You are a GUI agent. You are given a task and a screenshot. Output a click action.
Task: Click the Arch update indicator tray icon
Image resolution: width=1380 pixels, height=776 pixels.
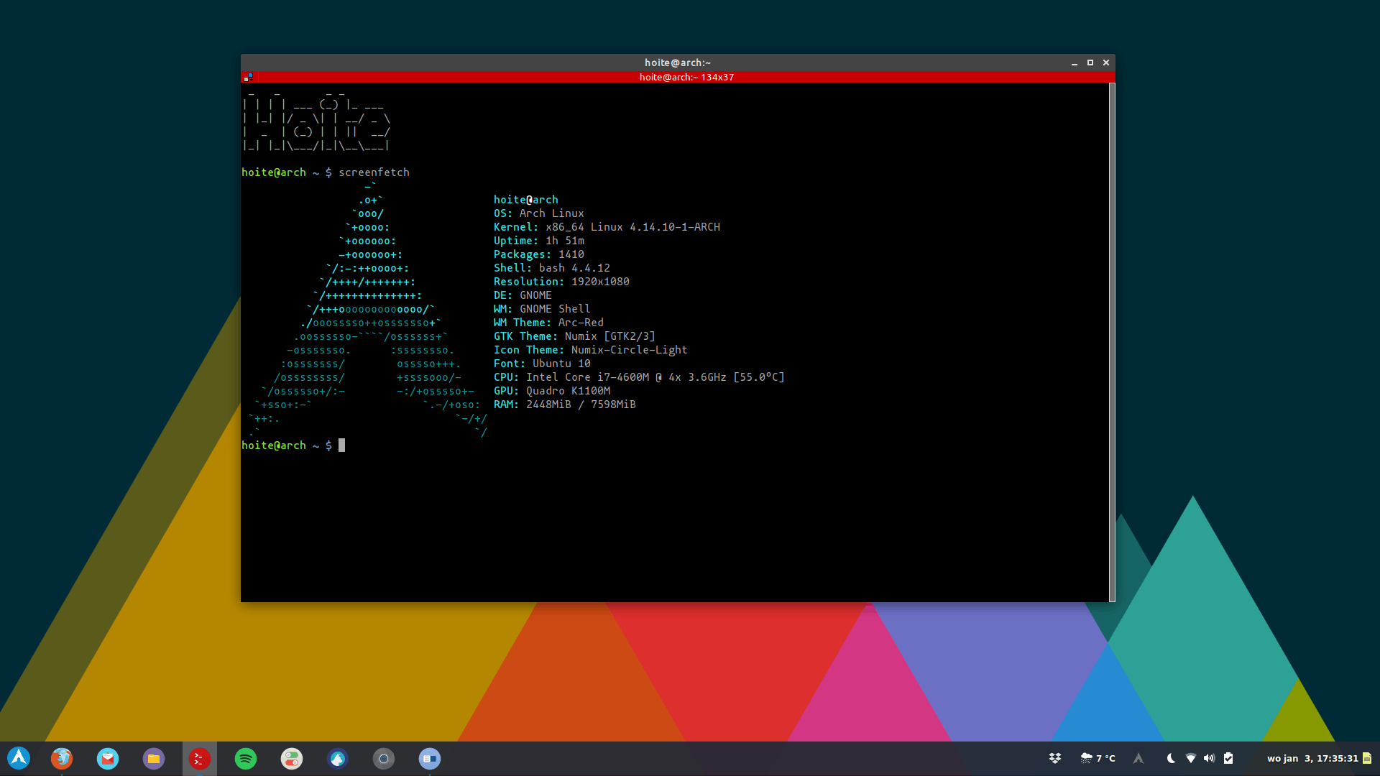tap(1138, 758)
